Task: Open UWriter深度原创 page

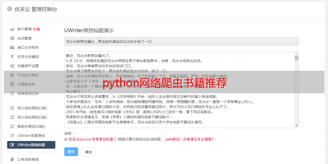Action: pos(31,136)
